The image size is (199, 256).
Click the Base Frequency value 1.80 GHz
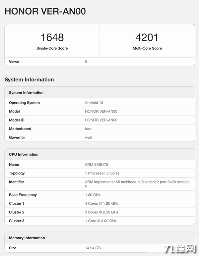tap(93, 195)
